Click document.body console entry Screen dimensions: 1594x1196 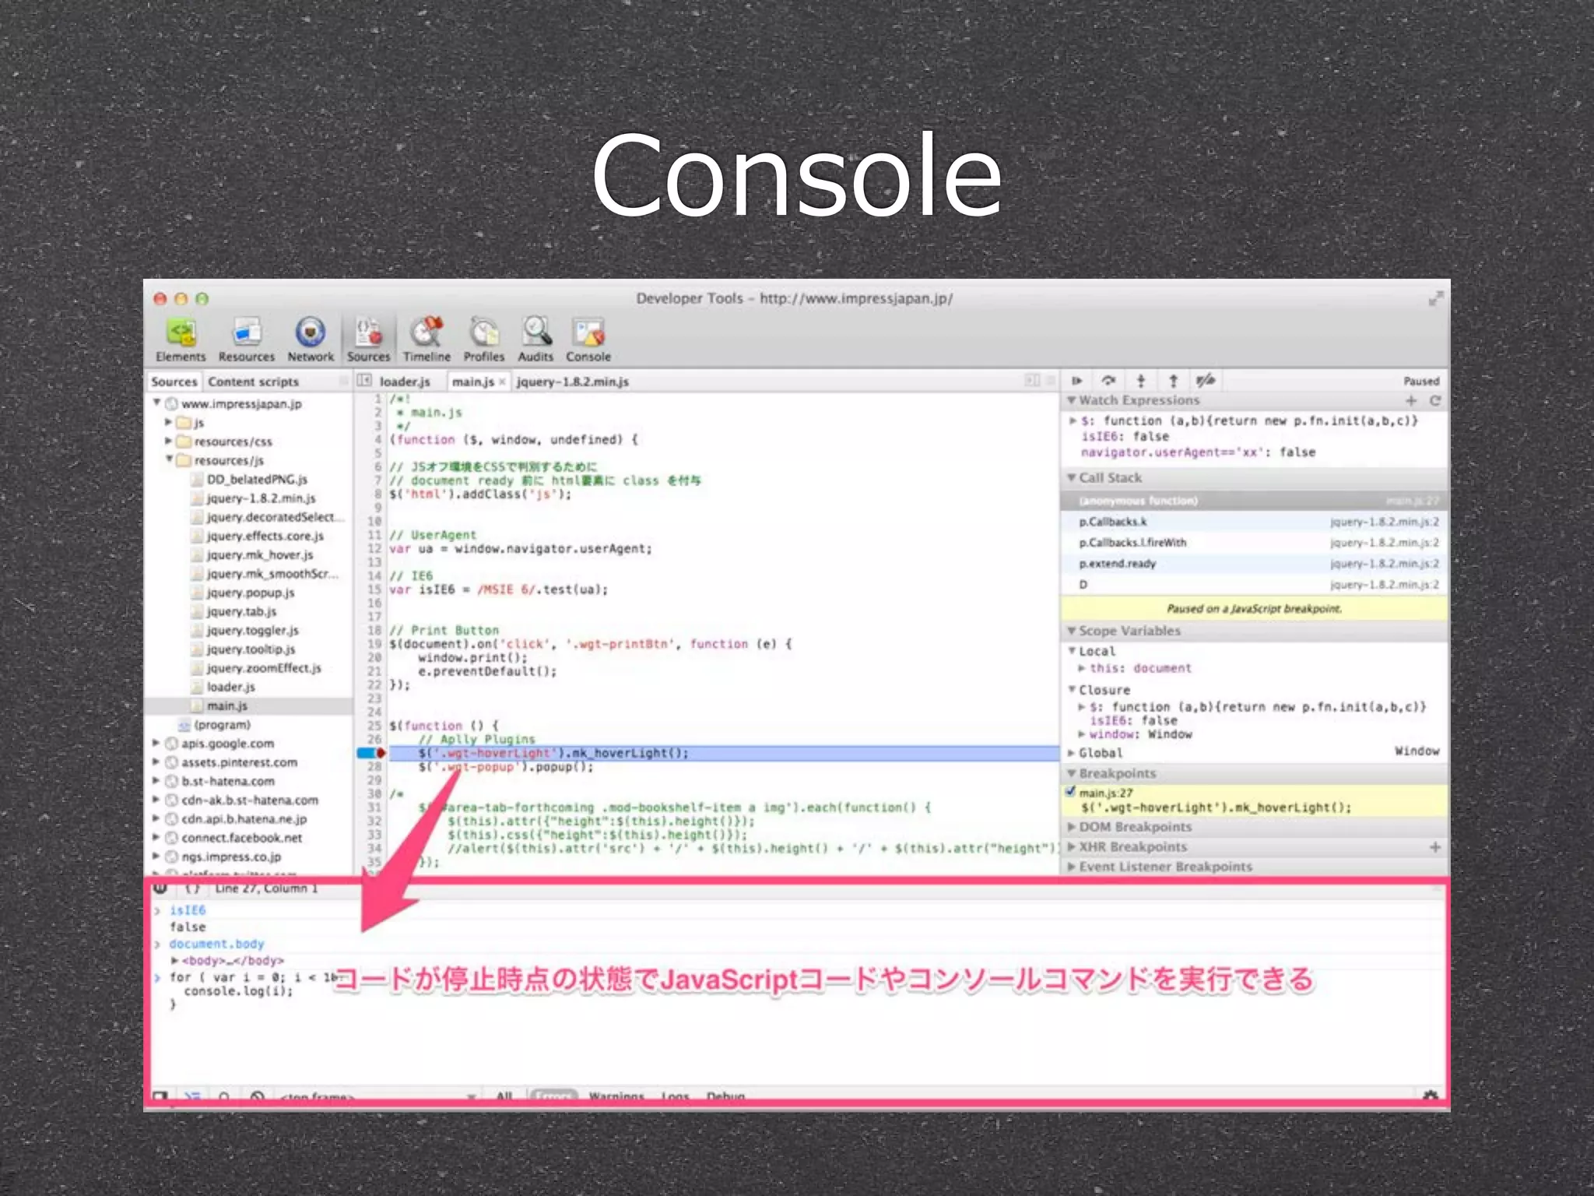click(x=216, y=944)
